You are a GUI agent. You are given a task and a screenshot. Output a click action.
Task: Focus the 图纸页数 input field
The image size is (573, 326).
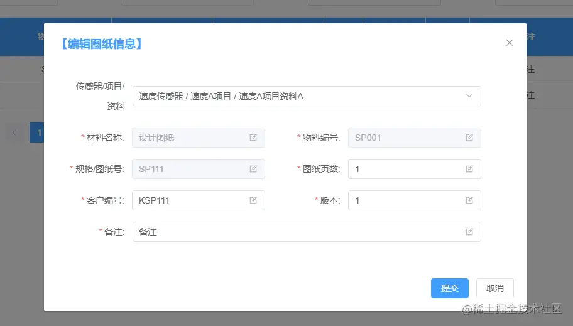415,169
